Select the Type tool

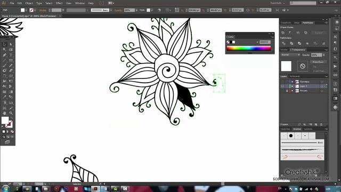[11, 55]
